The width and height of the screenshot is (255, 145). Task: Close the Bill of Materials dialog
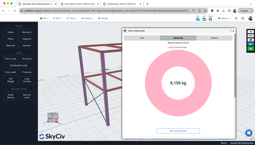pyautogui.click(x=233, y=31)
